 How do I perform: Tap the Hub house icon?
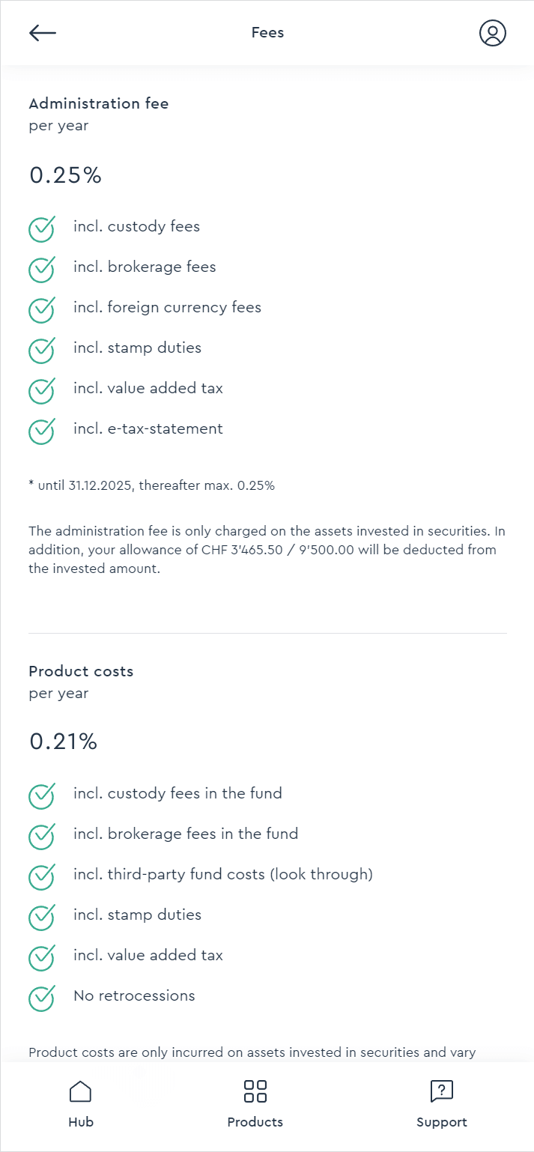[80, 1091]
